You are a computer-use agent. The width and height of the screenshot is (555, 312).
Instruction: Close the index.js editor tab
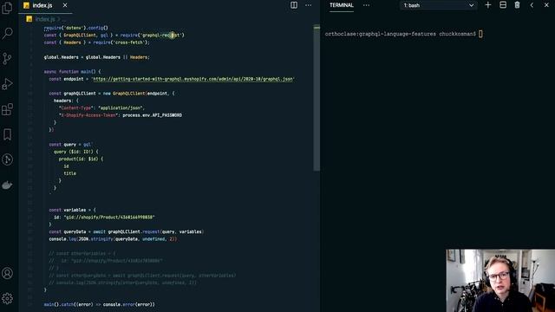65,5
